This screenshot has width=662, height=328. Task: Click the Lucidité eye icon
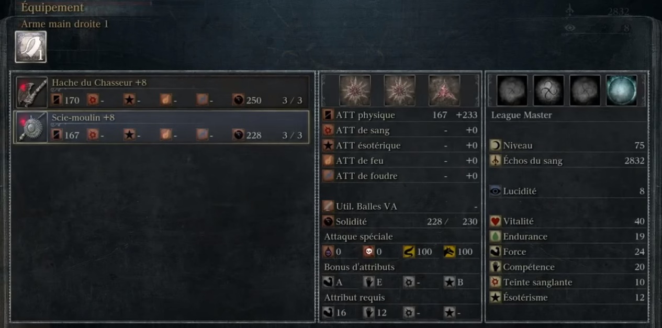[x=495, y=191]
